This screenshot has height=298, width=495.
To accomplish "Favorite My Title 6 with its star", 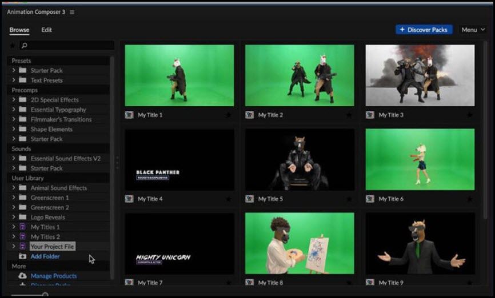I will tap(470, 199).
